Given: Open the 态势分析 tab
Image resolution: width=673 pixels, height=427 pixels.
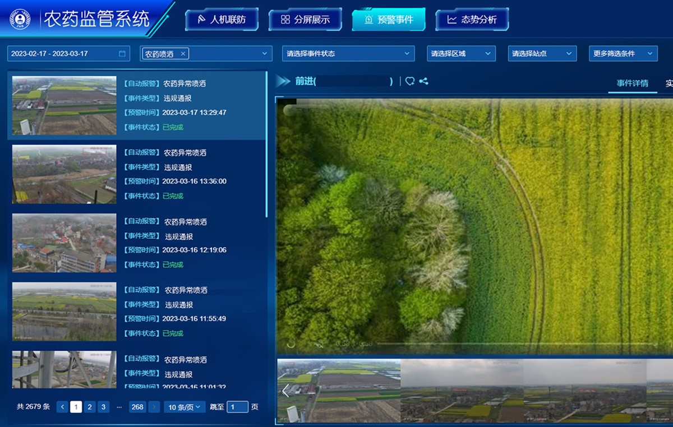Looking at the screenshot, I should (x=472, y=20).
